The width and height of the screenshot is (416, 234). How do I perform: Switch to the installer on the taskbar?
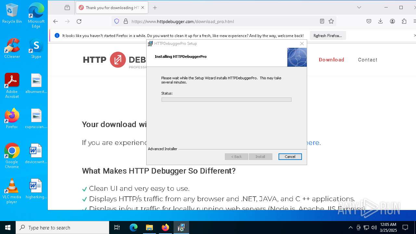[x=181, y=227]
